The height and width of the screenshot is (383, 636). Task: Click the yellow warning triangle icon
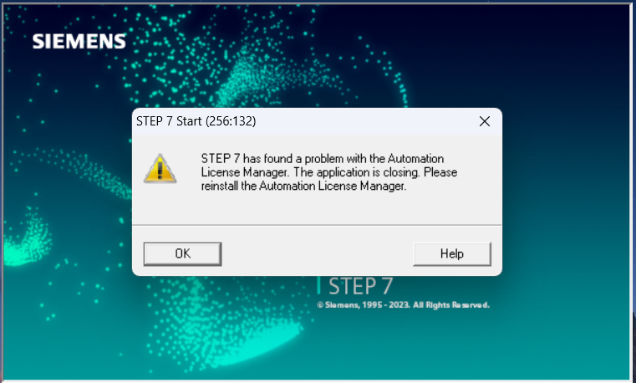click(x=160, y=168)
